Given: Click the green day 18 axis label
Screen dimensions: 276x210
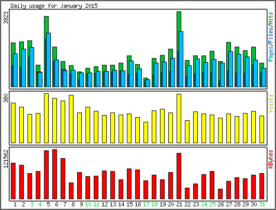Looking at the screenshot, I should tap(154, 204).
